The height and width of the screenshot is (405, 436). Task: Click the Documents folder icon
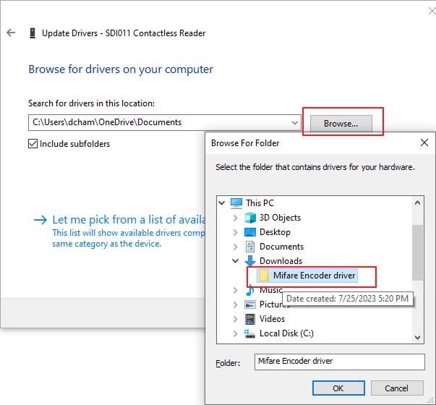click(x=250, y=247)
